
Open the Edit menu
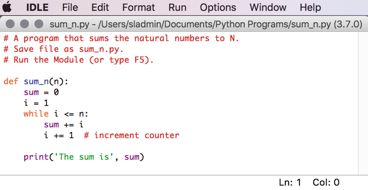click(100, 7)
